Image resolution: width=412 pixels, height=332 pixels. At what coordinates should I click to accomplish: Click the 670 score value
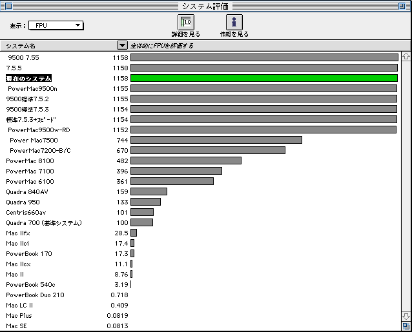[x=122, y=150]
